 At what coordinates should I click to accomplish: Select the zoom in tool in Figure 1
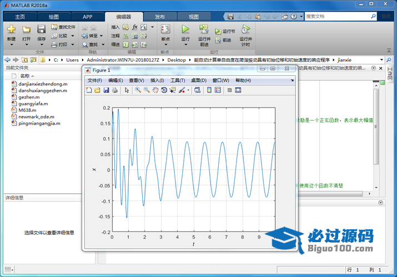(138, 90)
